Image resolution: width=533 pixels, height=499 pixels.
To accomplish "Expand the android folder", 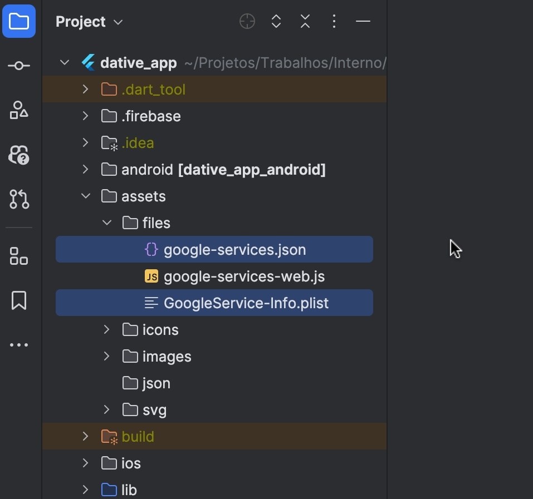I will [x=86, y=170].
